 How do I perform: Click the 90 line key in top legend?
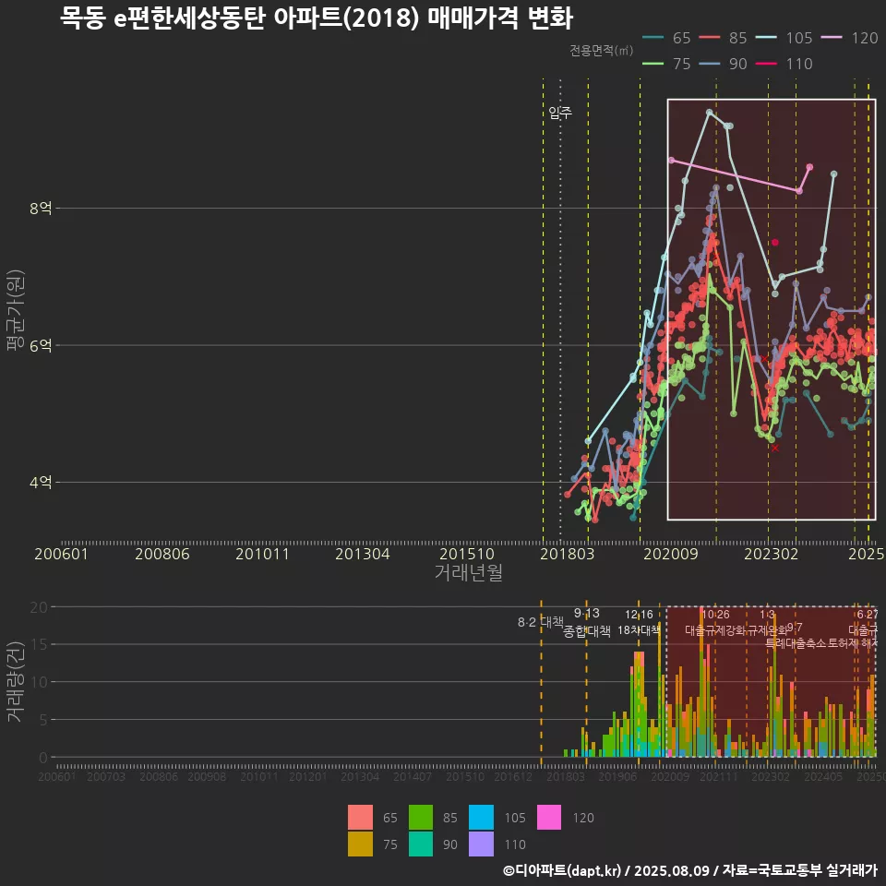pos(710,64)
